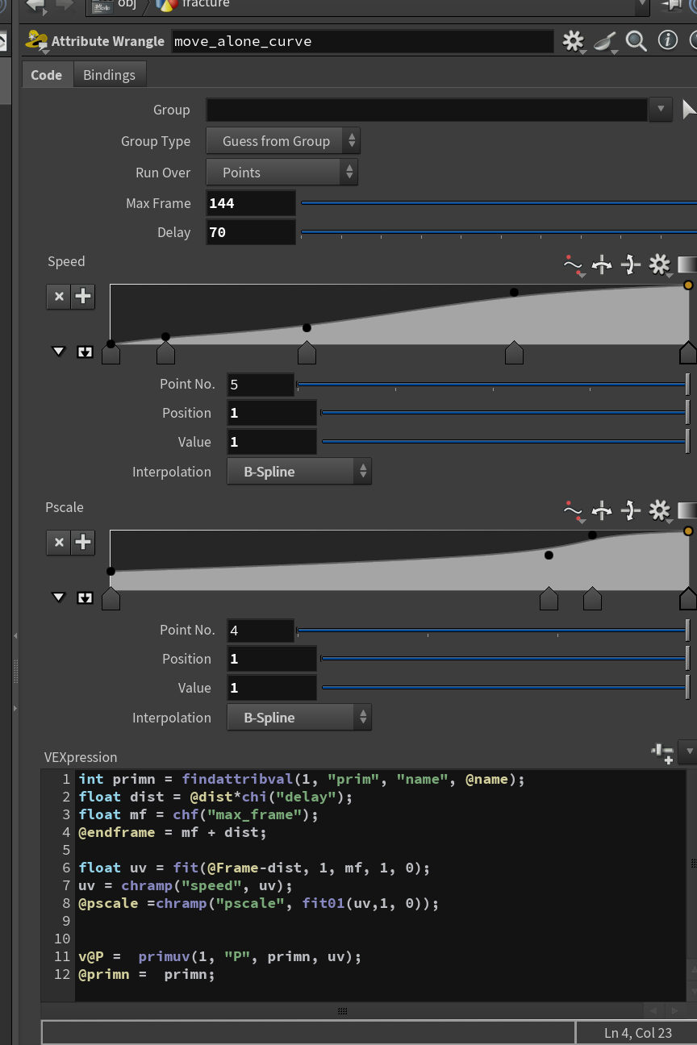Toggle Speed ramp maximize button

click(x=85, y=352)
